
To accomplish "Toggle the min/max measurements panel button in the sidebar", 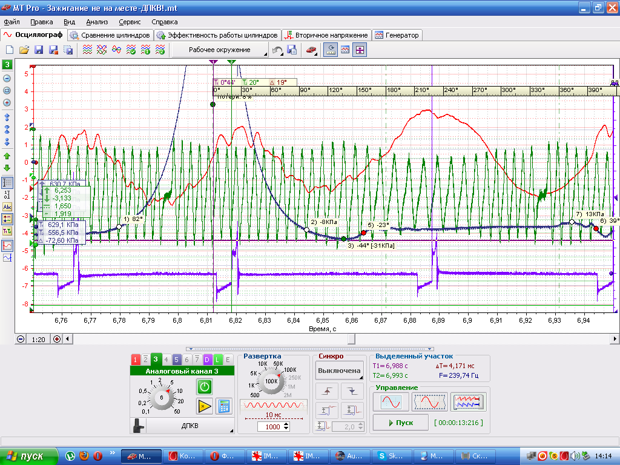I will [7, 219].
